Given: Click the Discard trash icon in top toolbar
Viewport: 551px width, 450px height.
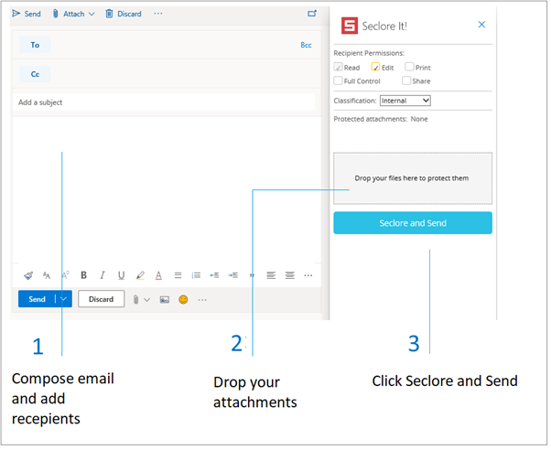Looking at the screenshot, I should coord(110,14).
